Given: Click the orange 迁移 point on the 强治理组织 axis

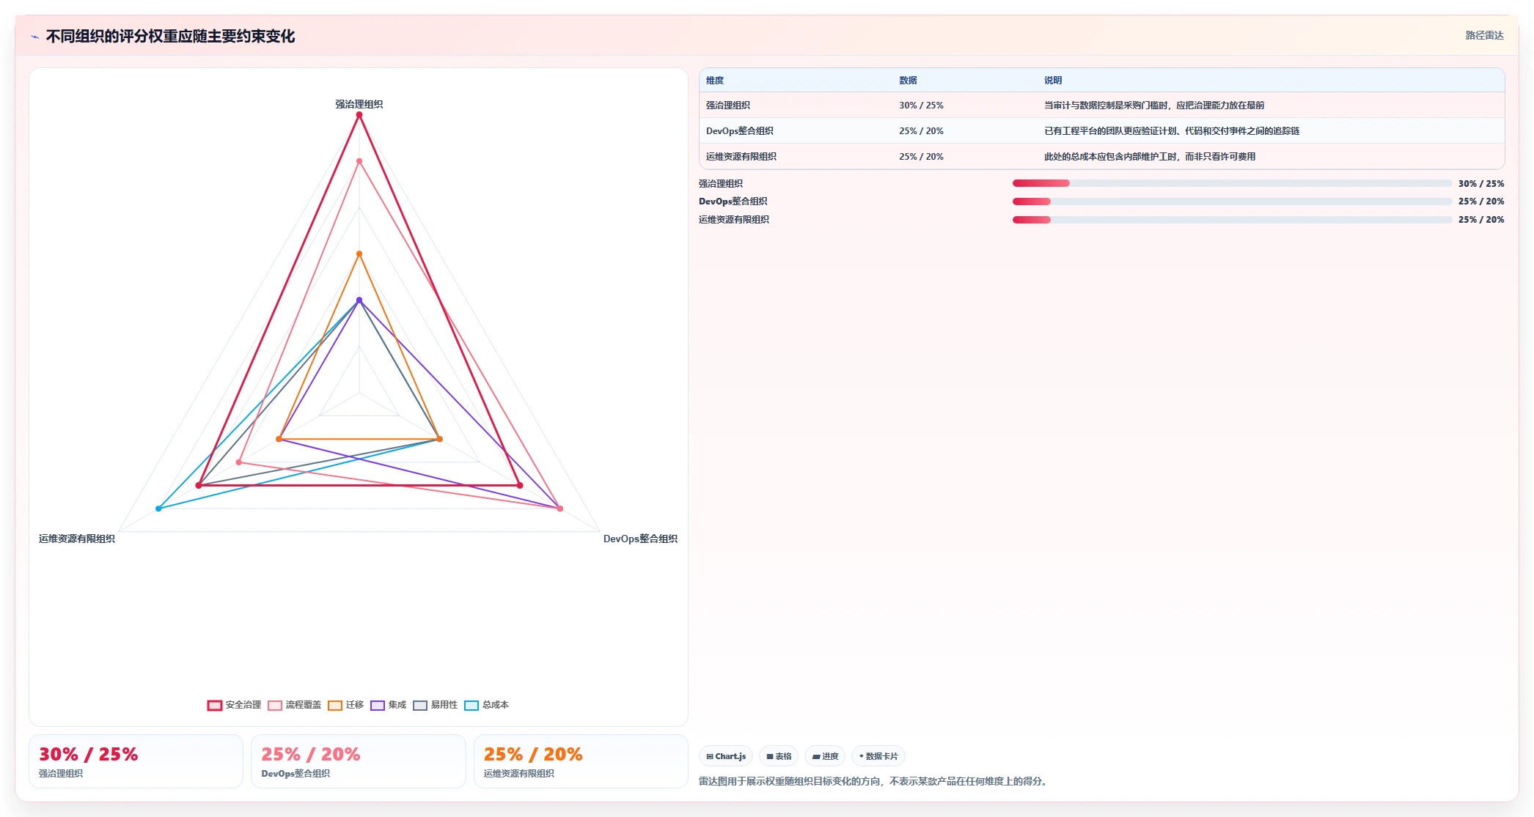Looking at the screenshot, I should click(x=359, y=254).
